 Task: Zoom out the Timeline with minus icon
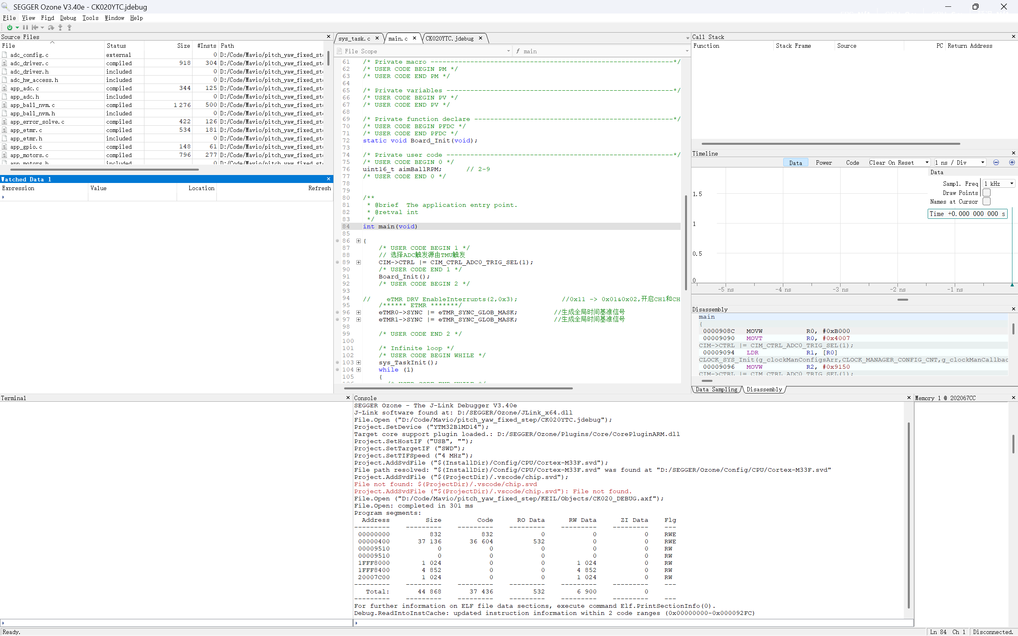[996, 163]
